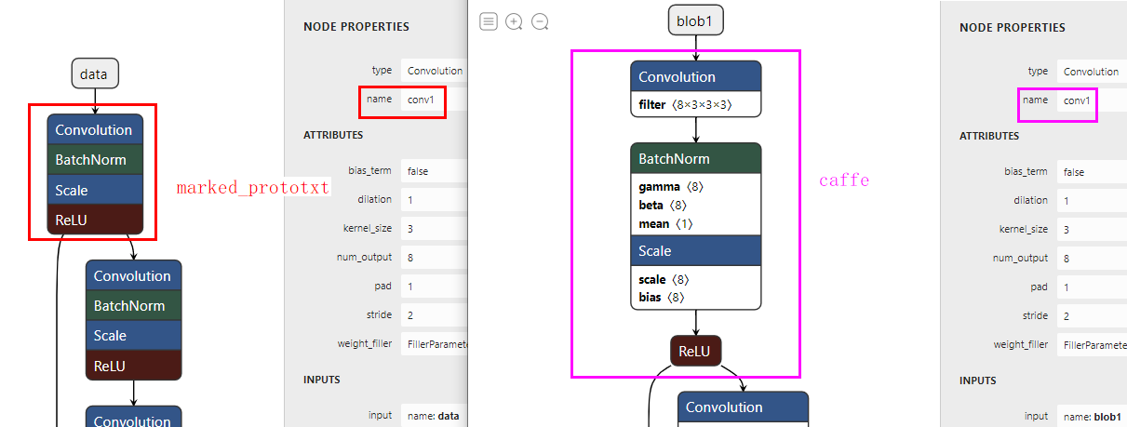Click the gamma ⟨8⟩ parameter

tap(671, 187)
